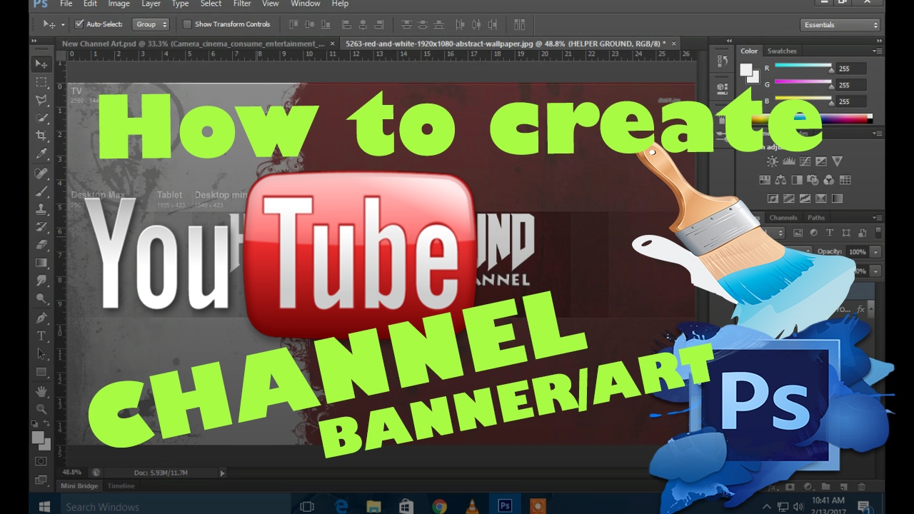Open the Mini Bridge tab
Viewport: 914px width, 514px height.
79,486
